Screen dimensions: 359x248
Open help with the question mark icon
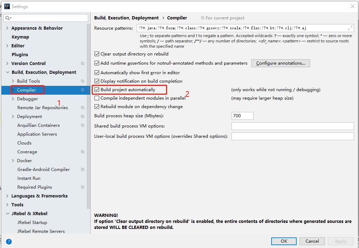[9, 242]
